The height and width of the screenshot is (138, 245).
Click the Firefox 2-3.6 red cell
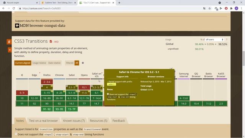47,82
